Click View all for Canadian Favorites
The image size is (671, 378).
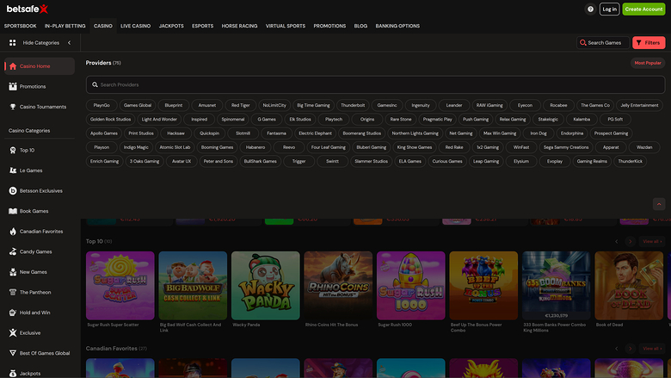tap(652, 349)
